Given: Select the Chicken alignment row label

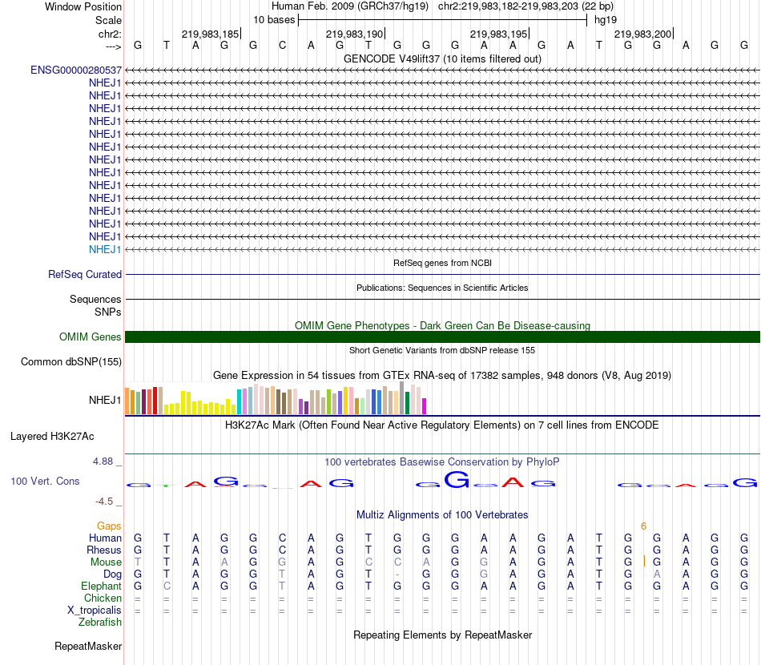Looking at the screenshot, I should tap(103, 598).
